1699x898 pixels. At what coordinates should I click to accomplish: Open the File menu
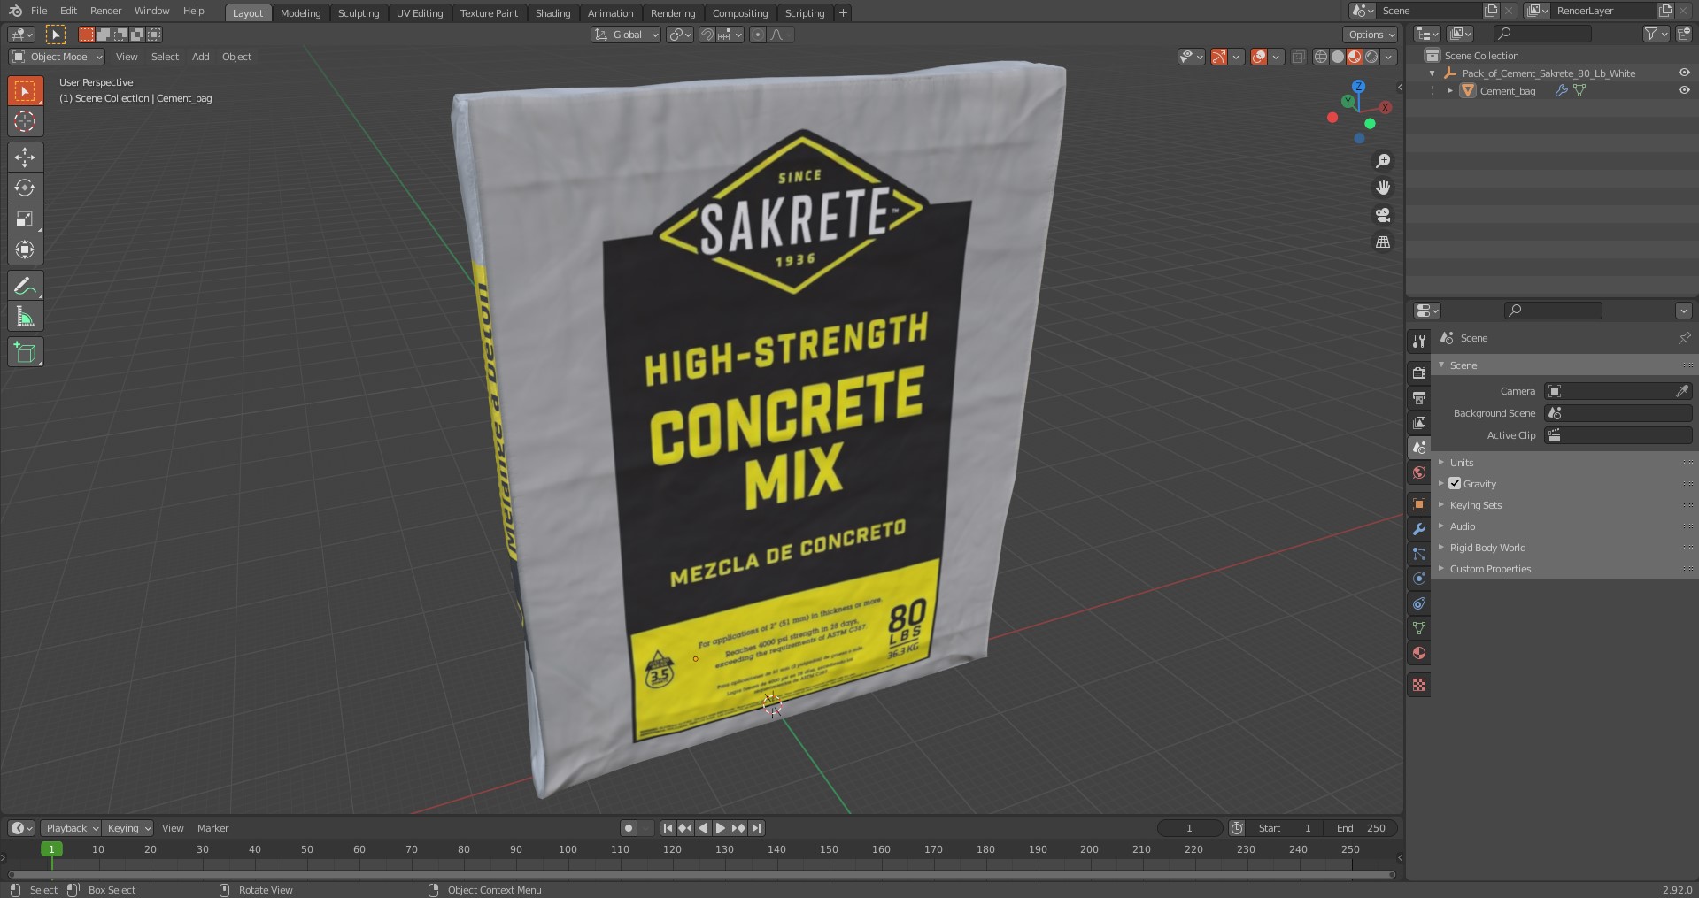point(39,11)
